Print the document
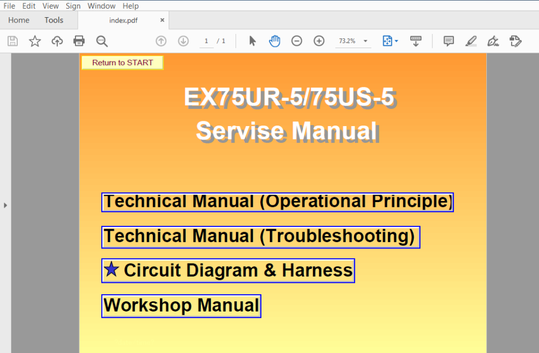539x353 pixels. [x=79, y=41]
